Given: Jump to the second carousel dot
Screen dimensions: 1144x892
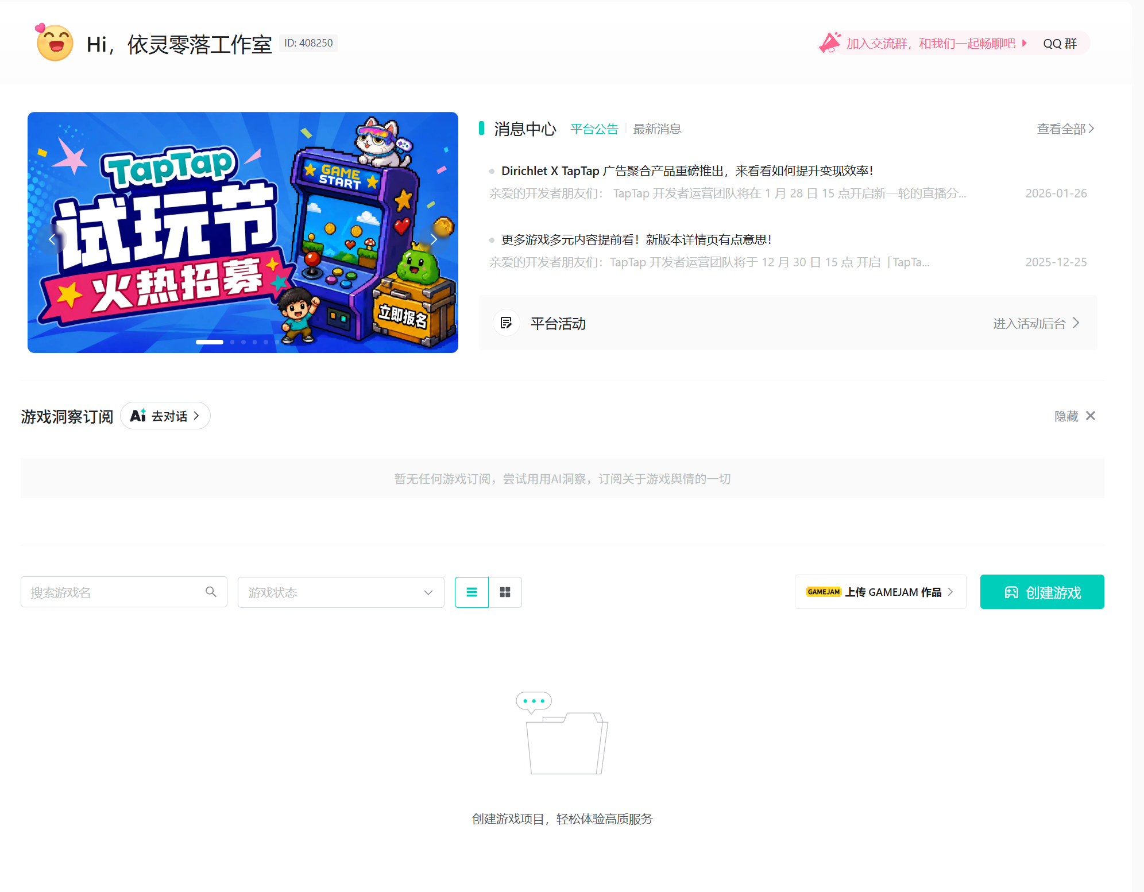Looking at the screenshot, I should click(233, 342).
